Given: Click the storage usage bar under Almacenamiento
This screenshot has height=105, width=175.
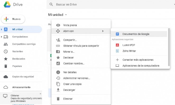Looking at the screenshot, I should [x=27, y=91].
